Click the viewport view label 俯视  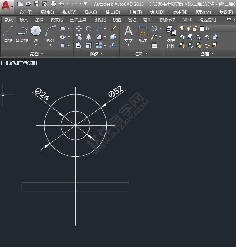pyautogui.click(x=12, y=63)
